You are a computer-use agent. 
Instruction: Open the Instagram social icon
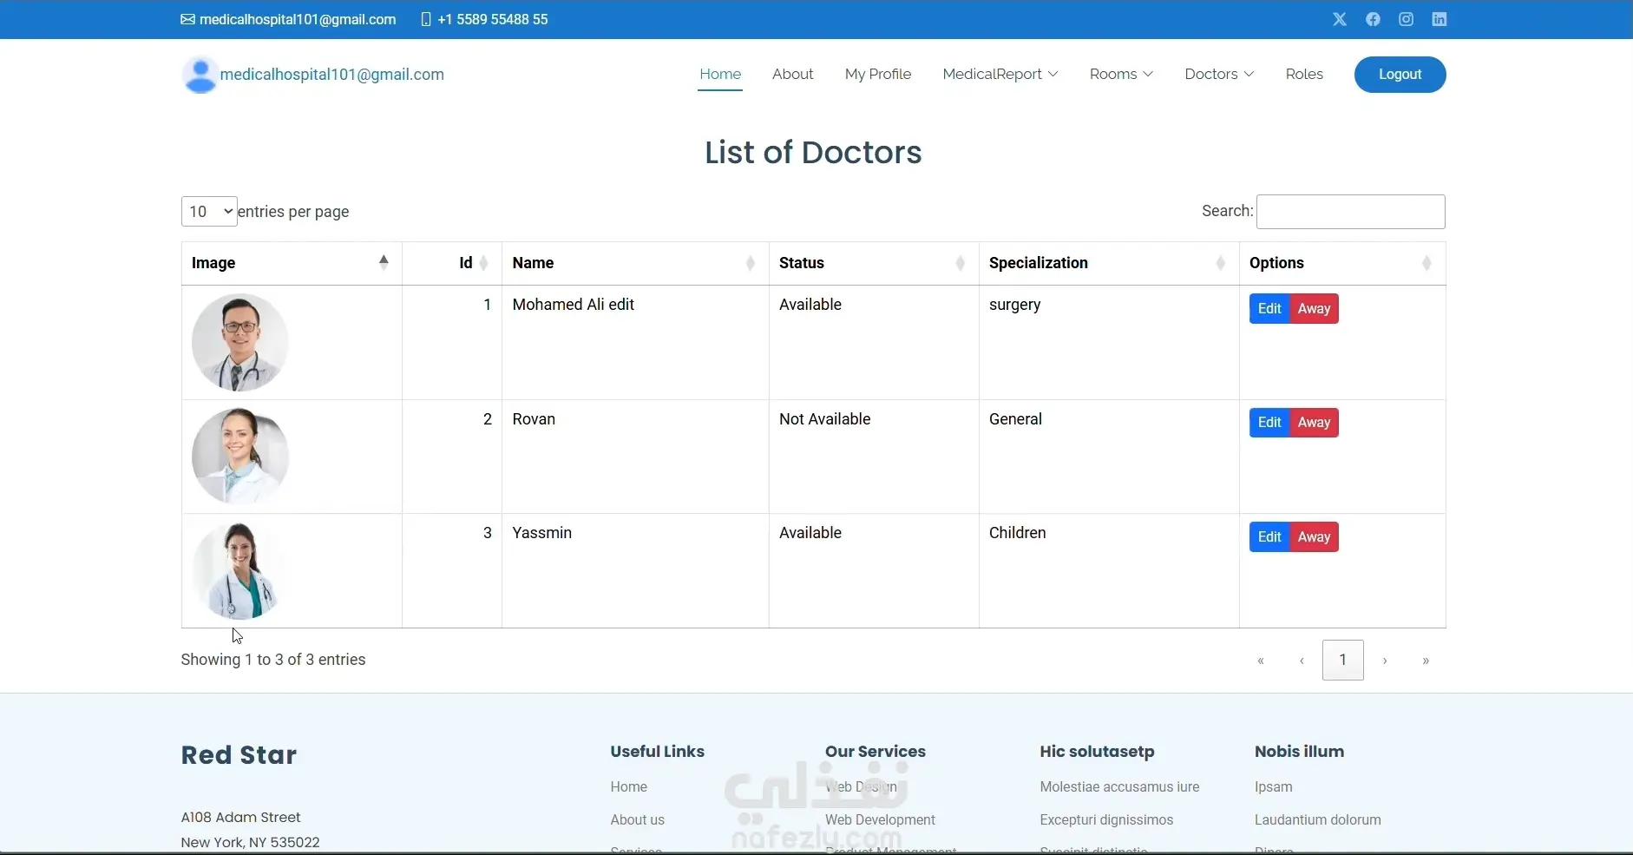click(x=1407, y=19)
